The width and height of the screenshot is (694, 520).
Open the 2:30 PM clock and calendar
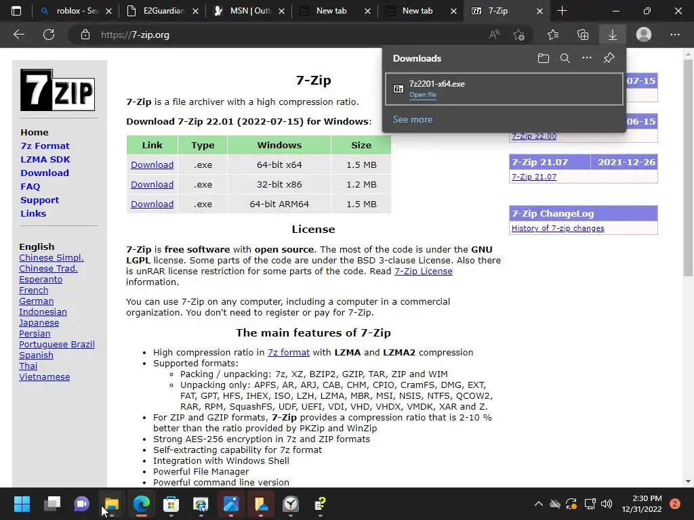[642, 504]
